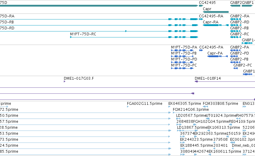Select the FGM214G06.3prime EST label

(x=191, y=110)
